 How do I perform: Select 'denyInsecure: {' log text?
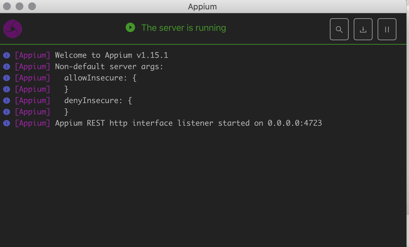coord(98,101)
